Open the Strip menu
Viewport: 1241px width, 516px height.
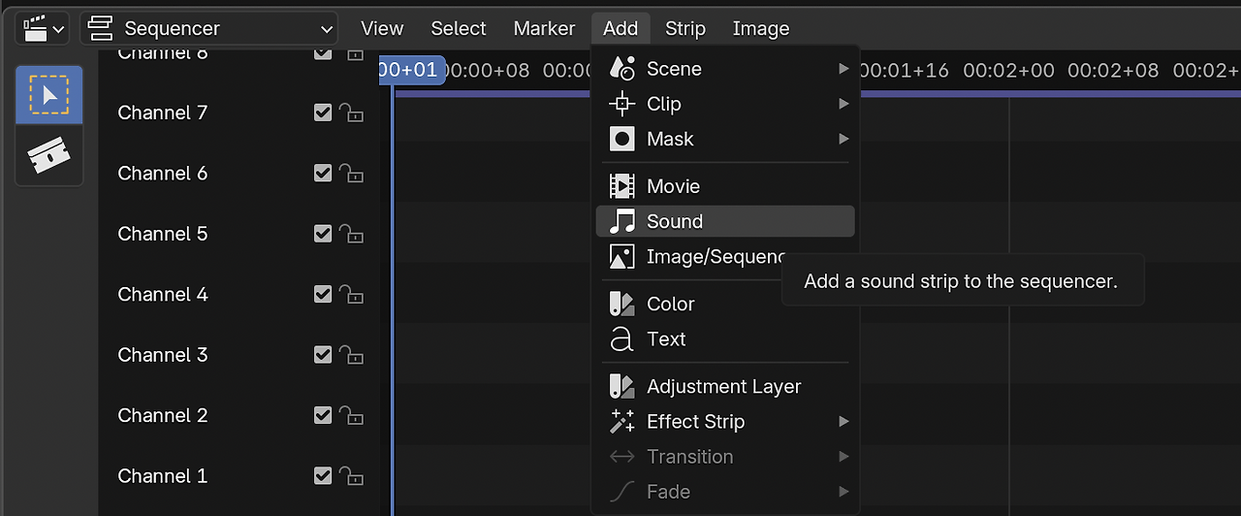685,29
